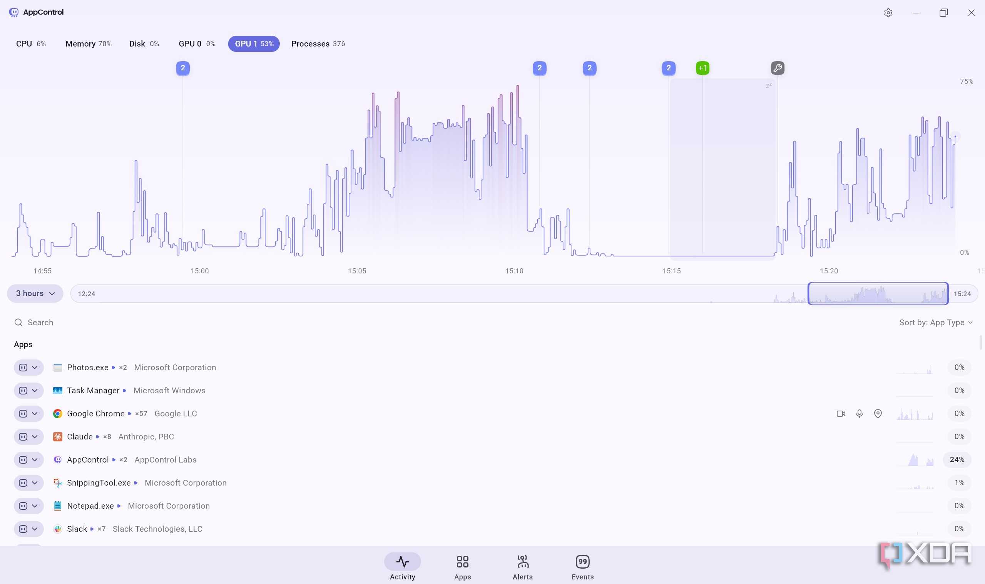The width and height of the screenshot is (985, 584).
Task: Open the control dropdown for Task Manager
Action: (x=29, y=391)
